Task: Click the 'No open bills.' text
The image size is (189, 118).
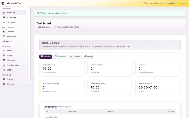Action: pyautogui.click(x=51, y=117)
